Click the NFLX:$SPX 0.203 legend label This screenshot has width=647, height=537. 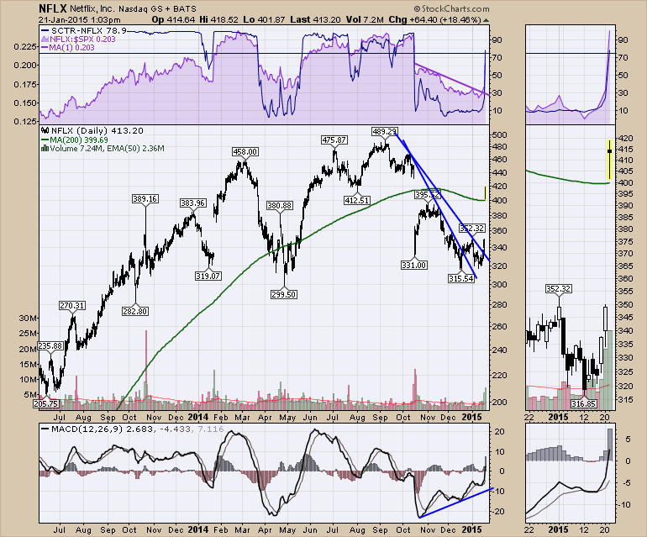(x=78, y=39)
